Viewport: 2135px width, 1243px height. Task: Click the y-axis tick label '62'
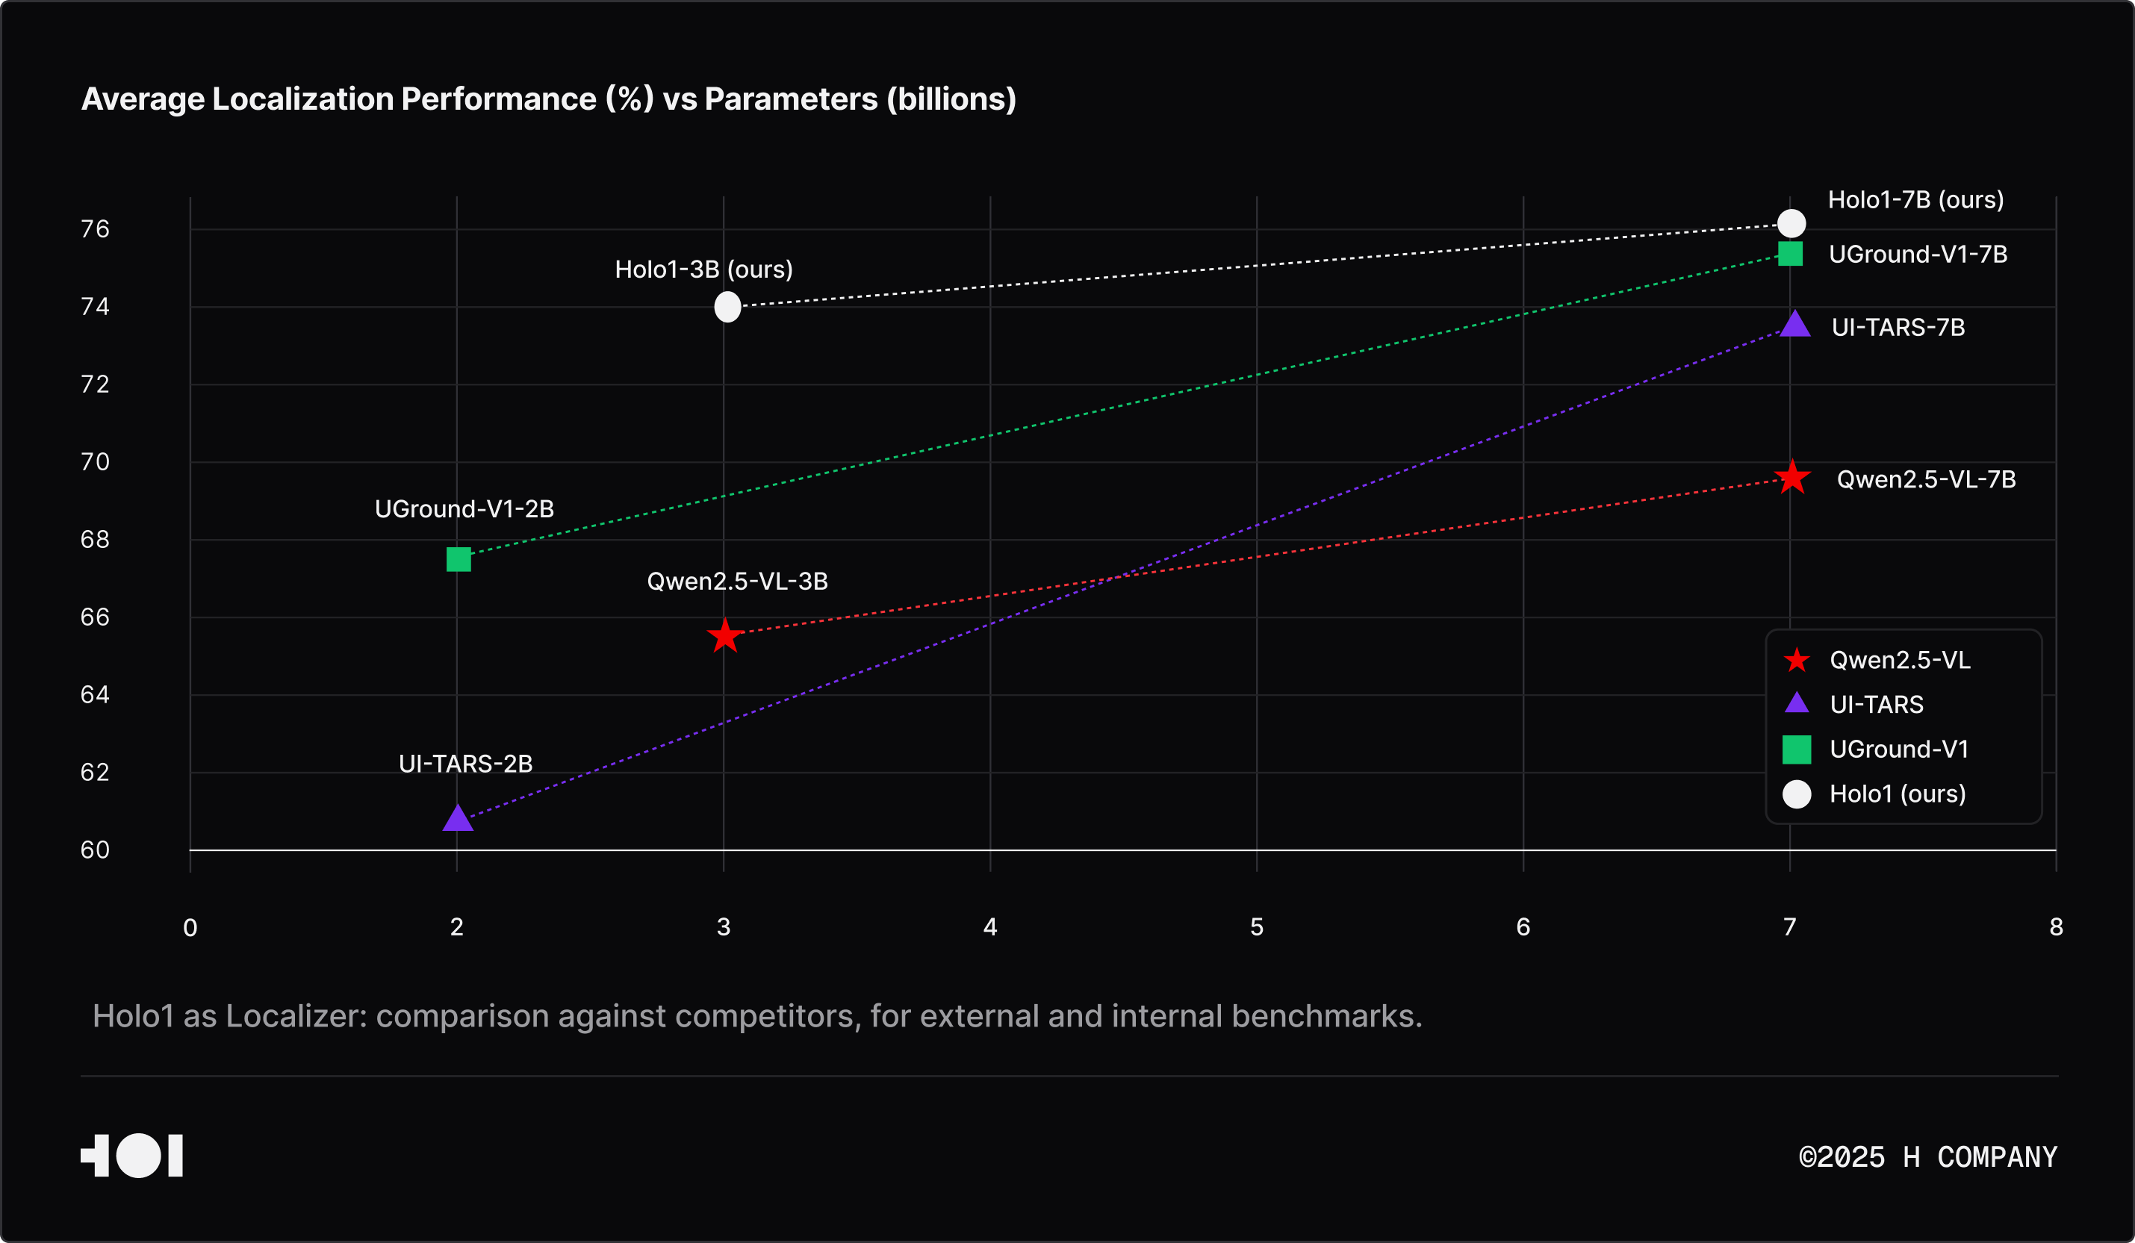[95, 772]
